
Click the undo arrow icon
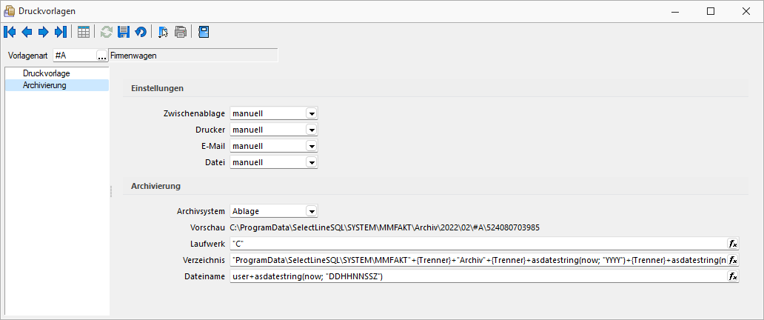139,32
